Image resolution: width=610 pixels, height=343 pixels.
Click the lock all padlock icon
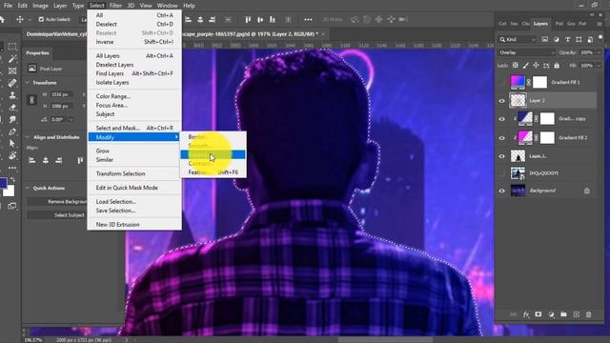[557, 66]
